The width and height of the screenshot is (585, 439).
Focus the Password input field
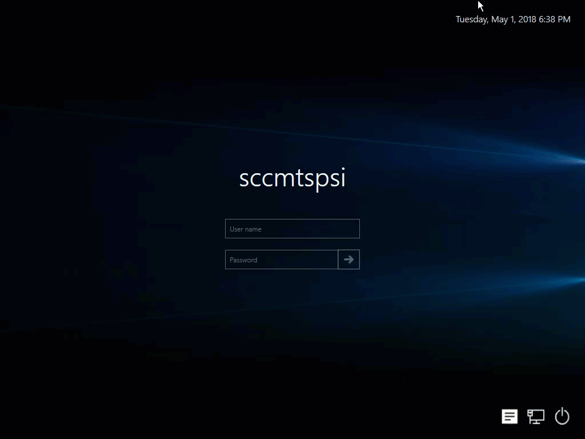[281, 260]
